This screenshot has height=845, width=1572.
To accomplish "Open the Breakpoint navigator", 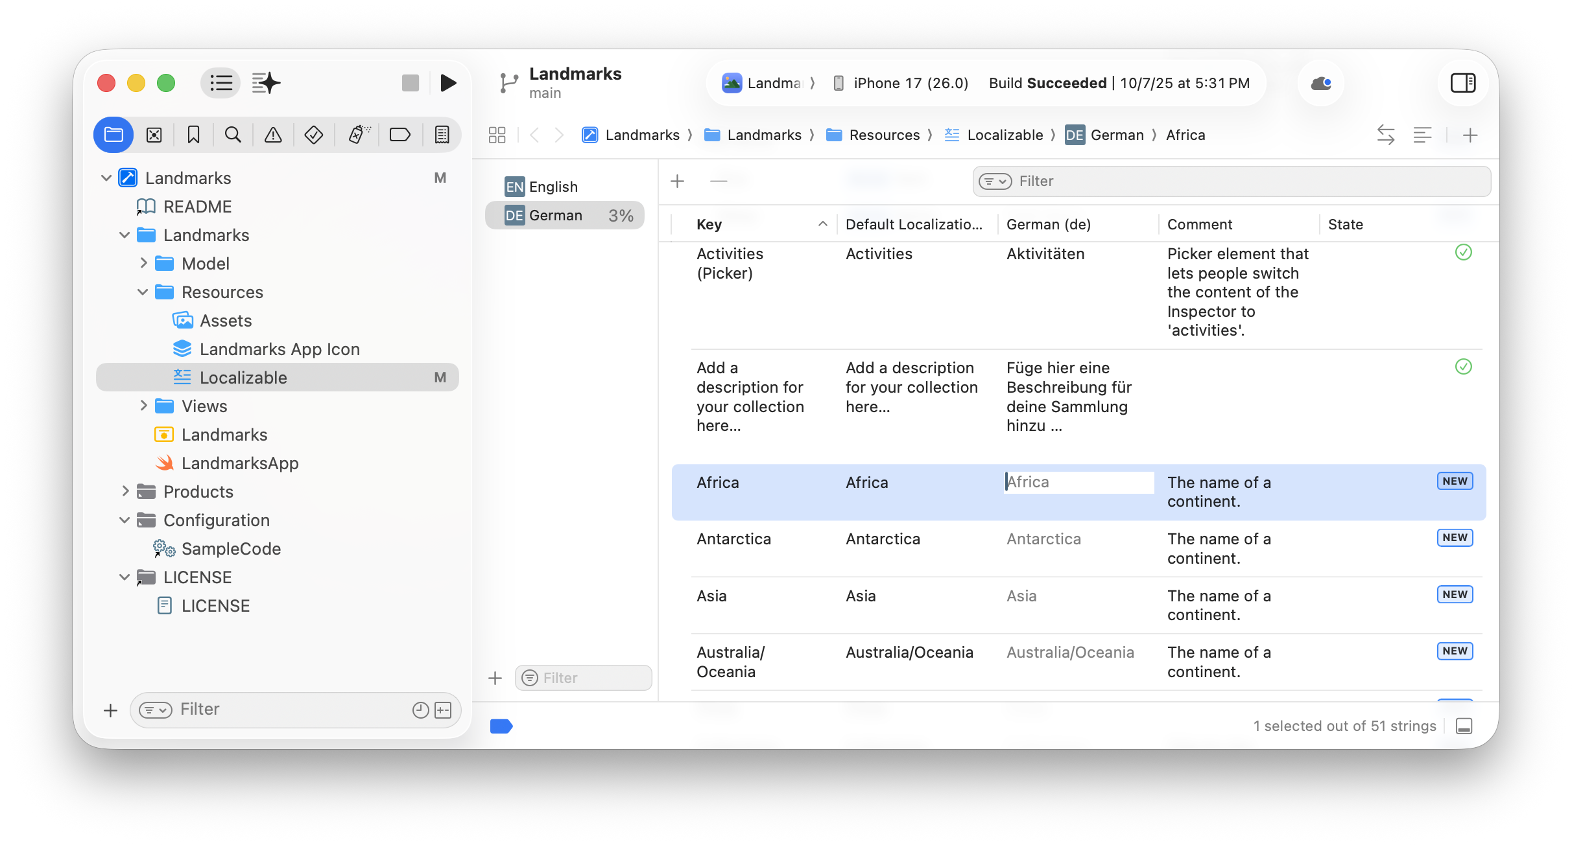I will click(400, 135).
